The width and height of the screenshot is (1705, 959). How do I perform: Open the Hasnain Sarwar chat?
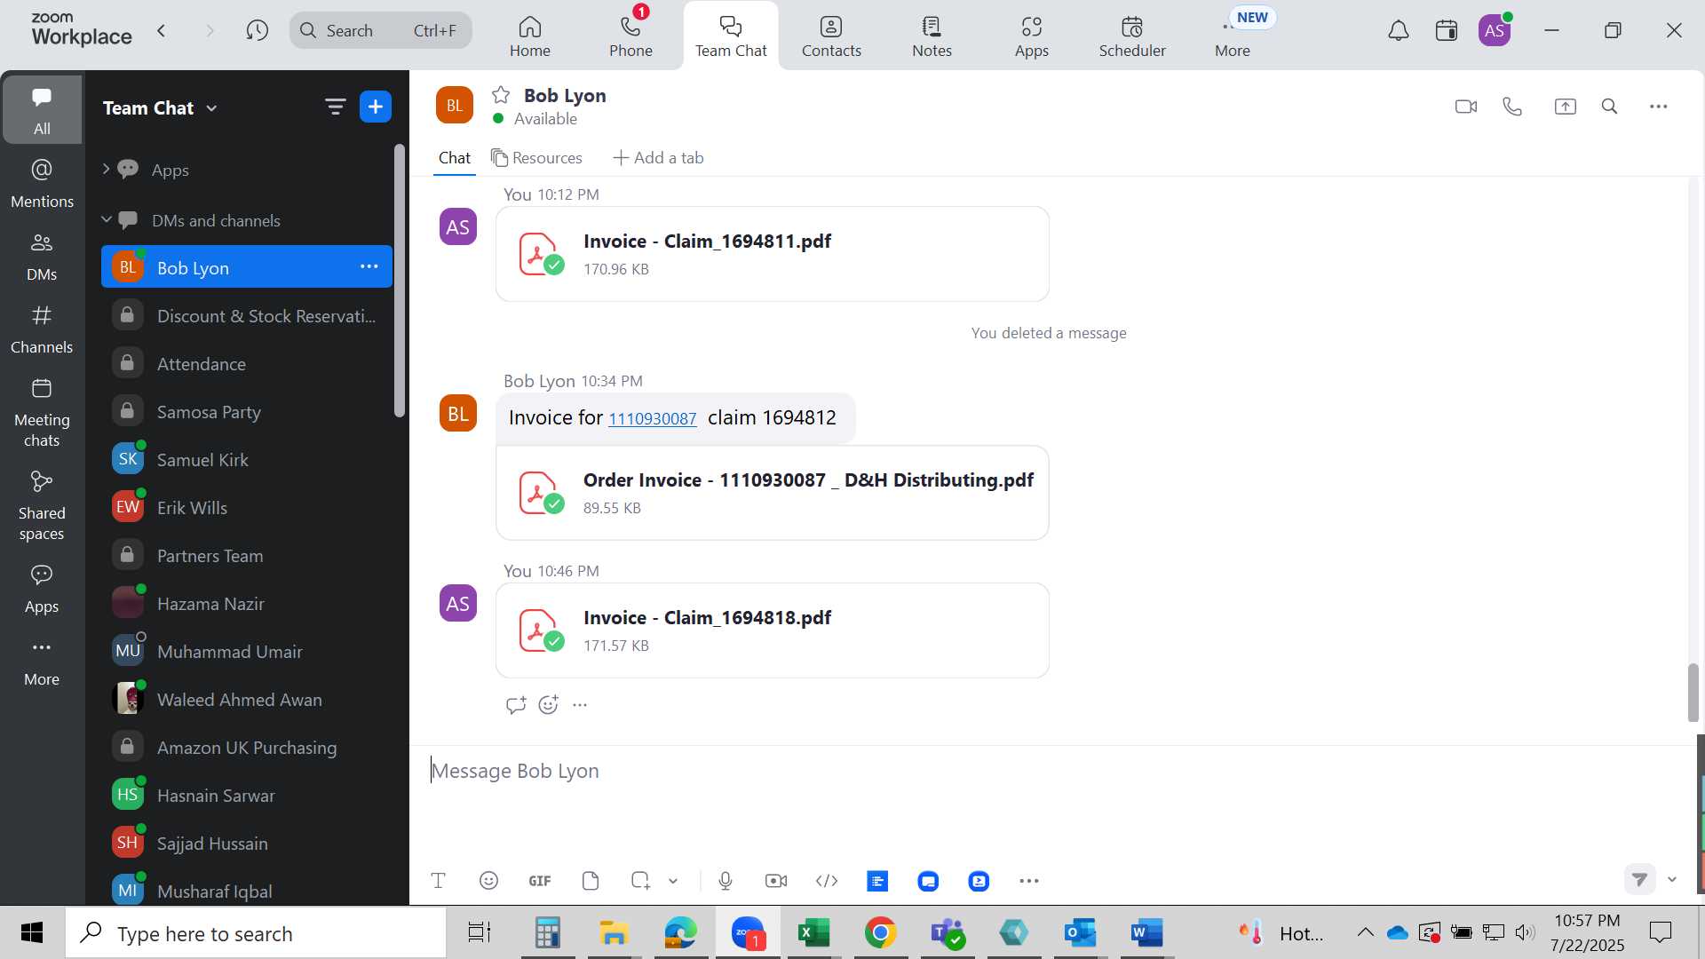coord(247,796)
